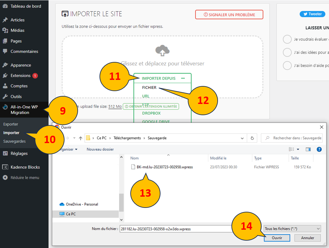
Task: Close the Ouvrir file dialog
Action: 321,127
